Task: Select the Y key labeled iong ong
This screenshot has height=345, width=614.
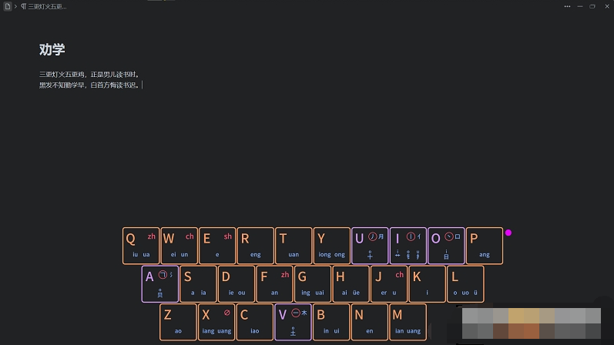Action: pyautogui.click(x=332, y=246)
